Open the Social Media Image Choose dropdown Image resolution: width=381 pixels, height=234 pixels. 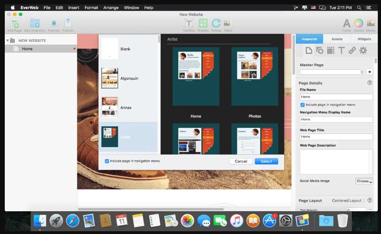[x=364, y=181]
